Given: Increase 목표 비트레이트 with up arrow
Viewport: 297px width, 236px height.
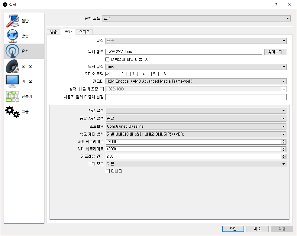Looking at the screenshot, I should 283,140.
